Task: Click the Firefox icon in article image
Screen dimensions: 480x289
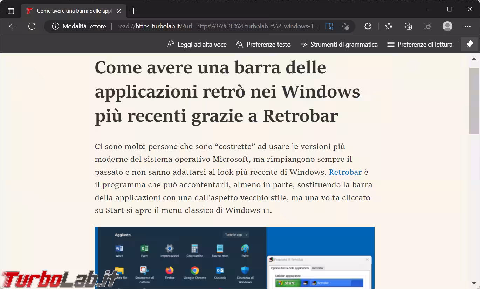Action: point(170,270)
